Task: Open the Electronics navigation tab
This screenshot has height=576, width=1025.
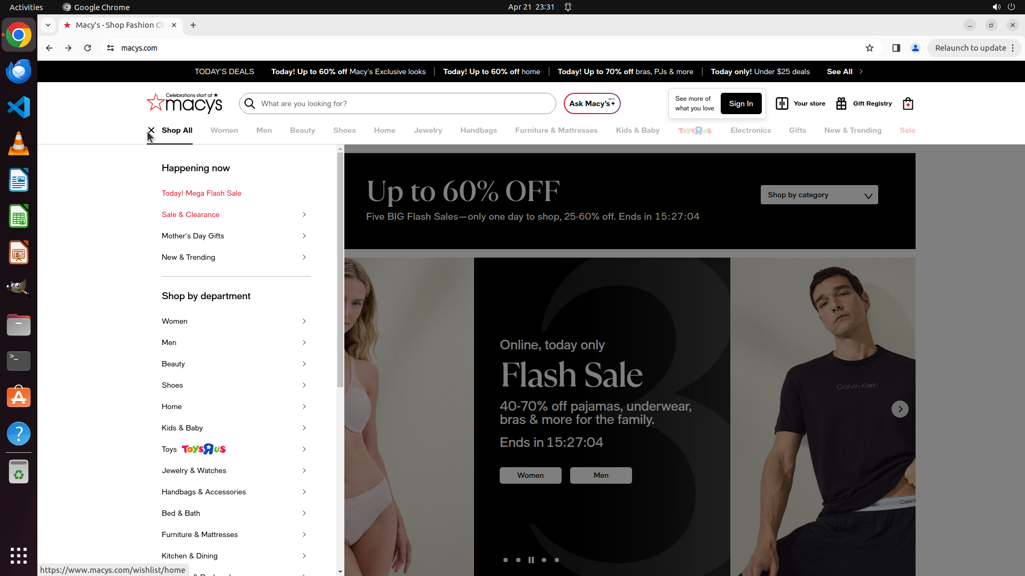Action: pyautogui.click(x=750, y=130)
